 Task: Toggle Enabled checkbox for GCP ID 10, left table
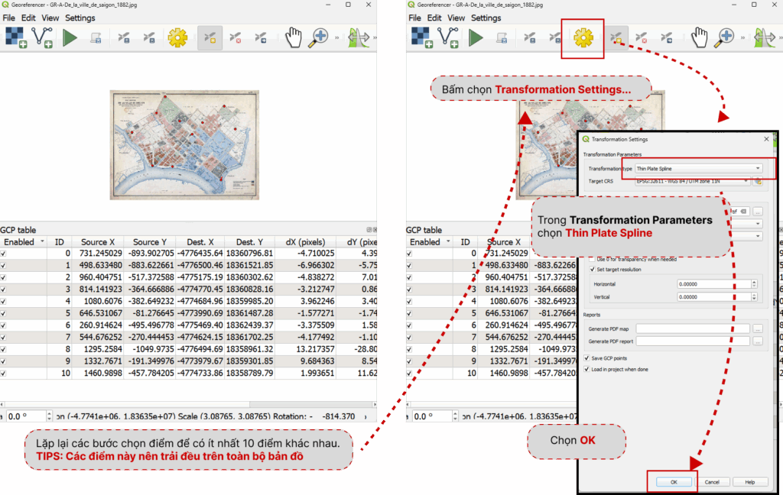(4, 374)
